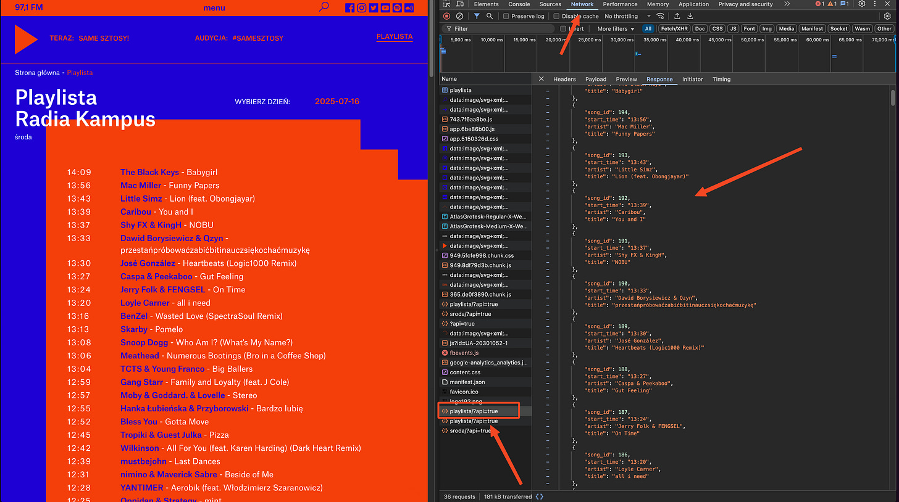Switch to the Console tab
The height and width of the screenshot is (502, 899).
point(519,4)
